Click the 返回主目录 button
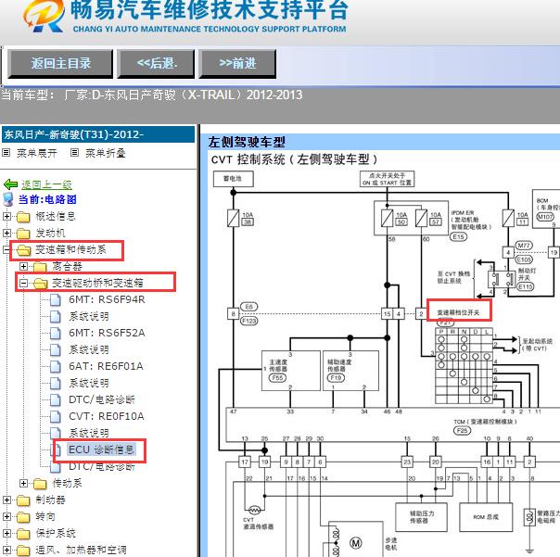This screenshot has width=560, height=557. pyautogui.click(x=60, y=64)
